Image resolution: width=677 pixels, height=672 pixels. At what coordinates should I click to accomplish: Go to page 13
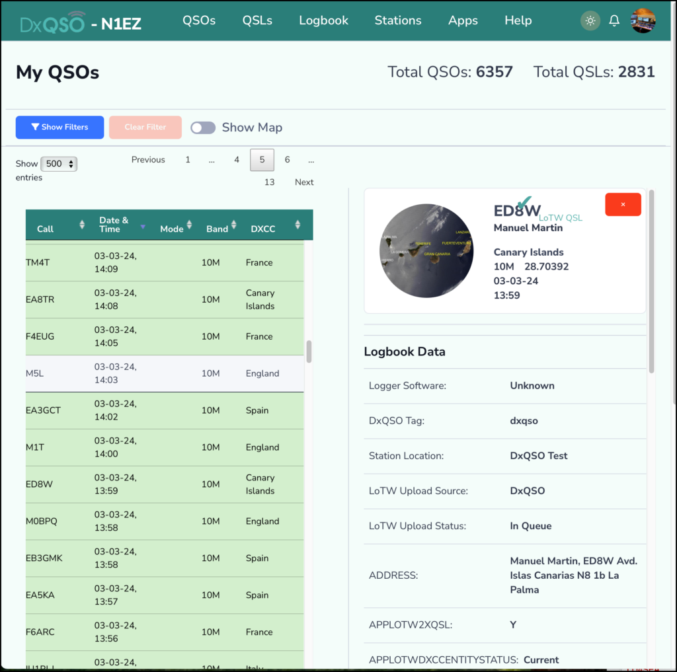point(270,182)
